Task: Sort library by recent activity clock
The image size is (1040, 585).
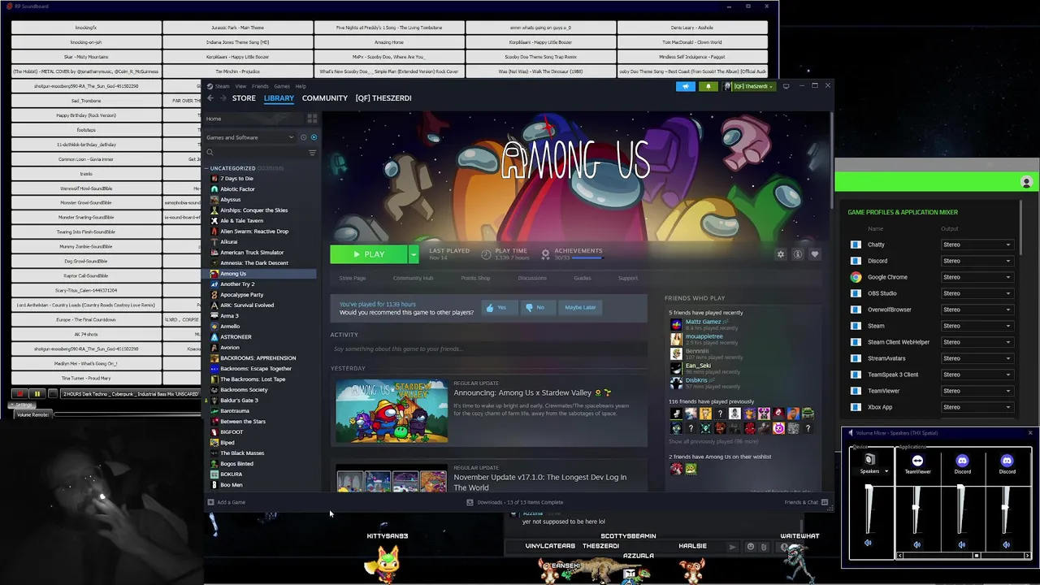Action: (303, 137)
